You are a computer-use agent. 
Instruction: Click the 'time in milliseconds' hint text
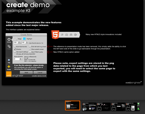point(30,57)
